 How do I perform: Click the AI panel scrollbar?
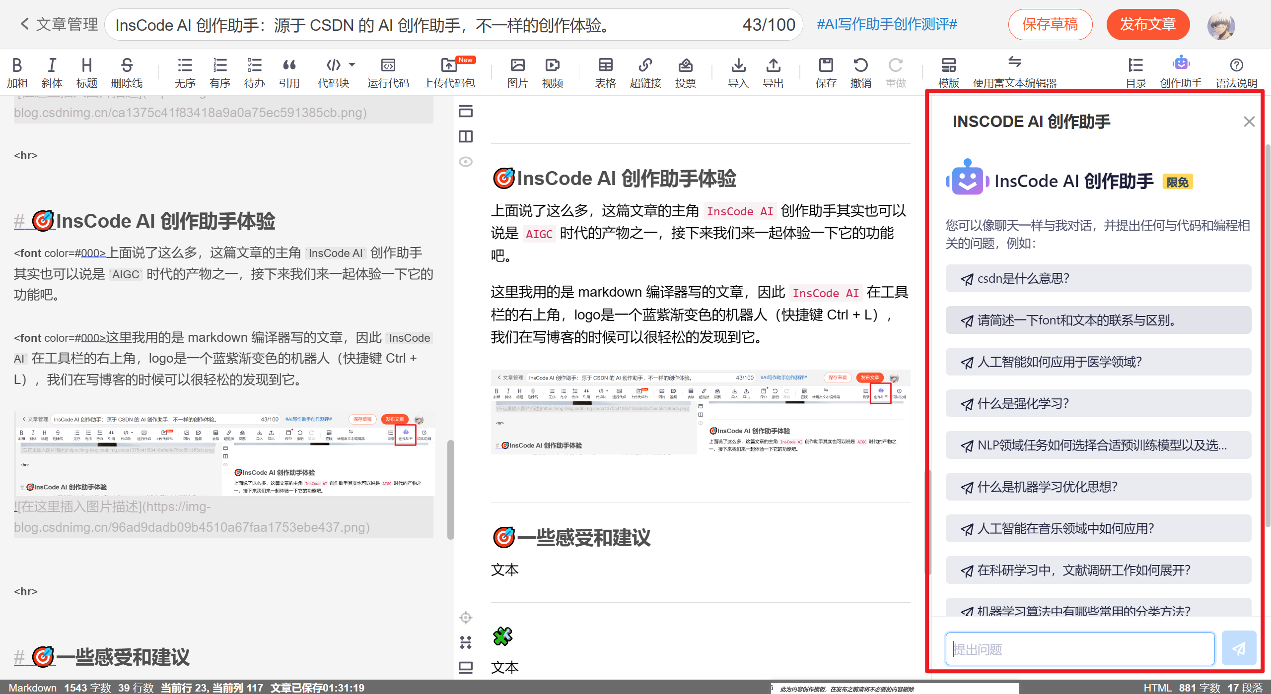tap(1268, 335)
